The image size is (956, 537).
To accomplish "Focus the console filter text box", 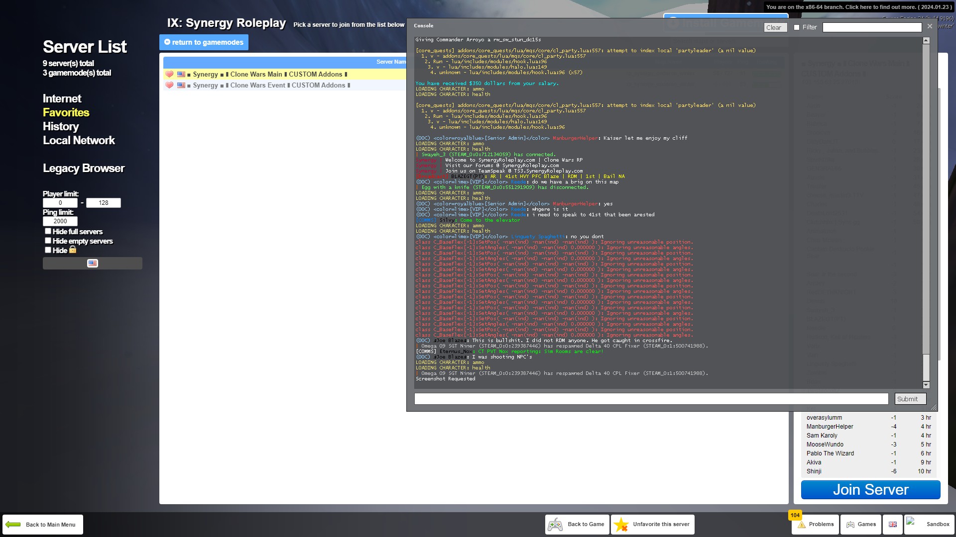I will coord(872,27).
